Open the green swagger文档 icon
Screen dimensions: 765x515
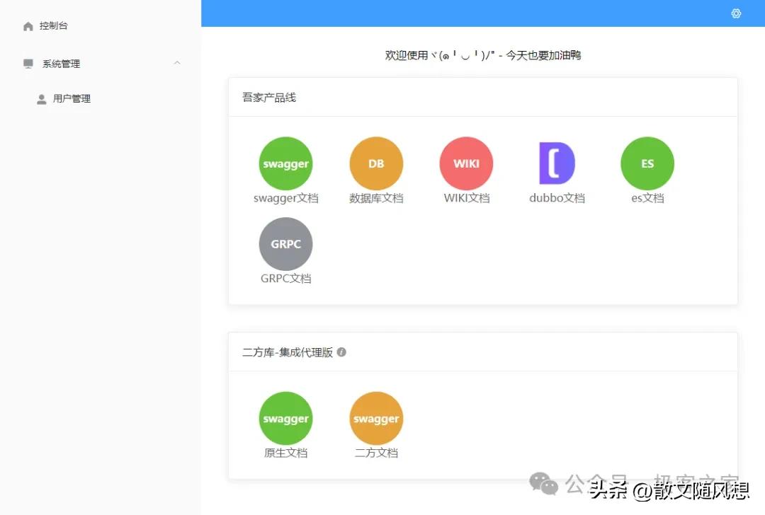pos(285,163)
